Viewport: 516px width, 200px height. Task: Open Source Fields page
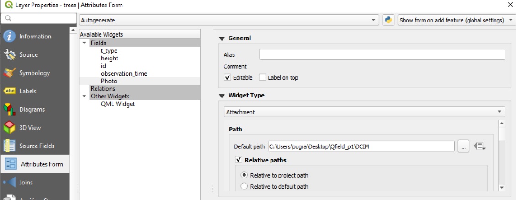click(x=37, y=146)
